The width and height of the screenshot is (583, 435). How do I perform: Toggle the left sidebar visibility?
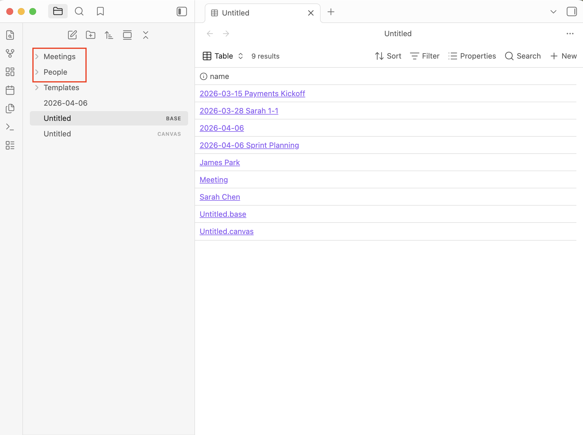[182, 11]
